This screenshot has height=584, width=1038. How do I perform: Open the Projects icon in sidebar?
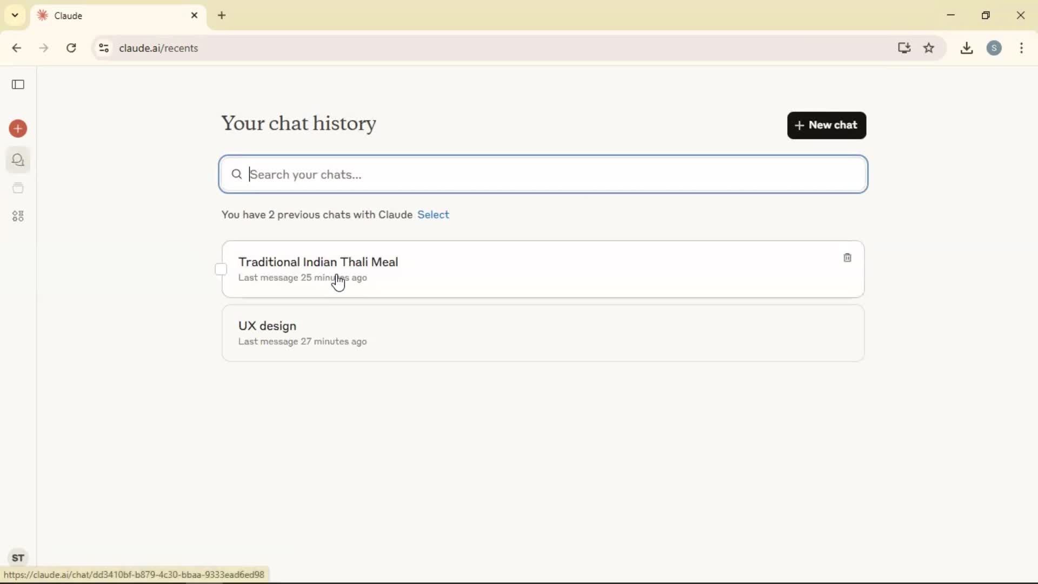[x=18, y=188]
